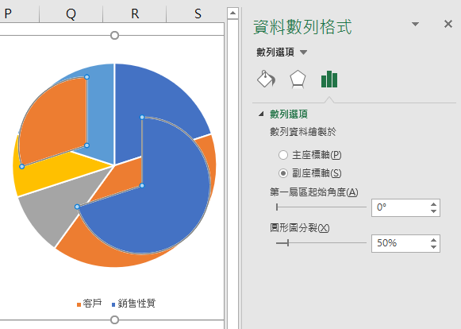Decrease the pie explosion percentage
Viewport: 461px width, 329px height.
click(433, 247)
